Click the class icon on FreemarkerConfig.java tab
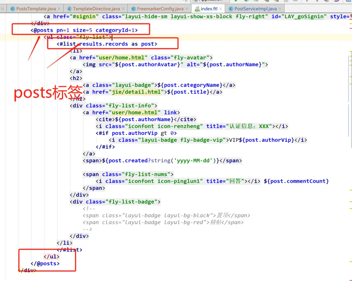Image resolution: width=352 pixels, height=281 pixels. pyautogui.click(x=133, y=9)
